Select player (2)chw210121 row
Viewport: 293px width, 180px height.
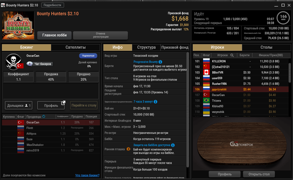pyautogui.click(x=241, y=67)
